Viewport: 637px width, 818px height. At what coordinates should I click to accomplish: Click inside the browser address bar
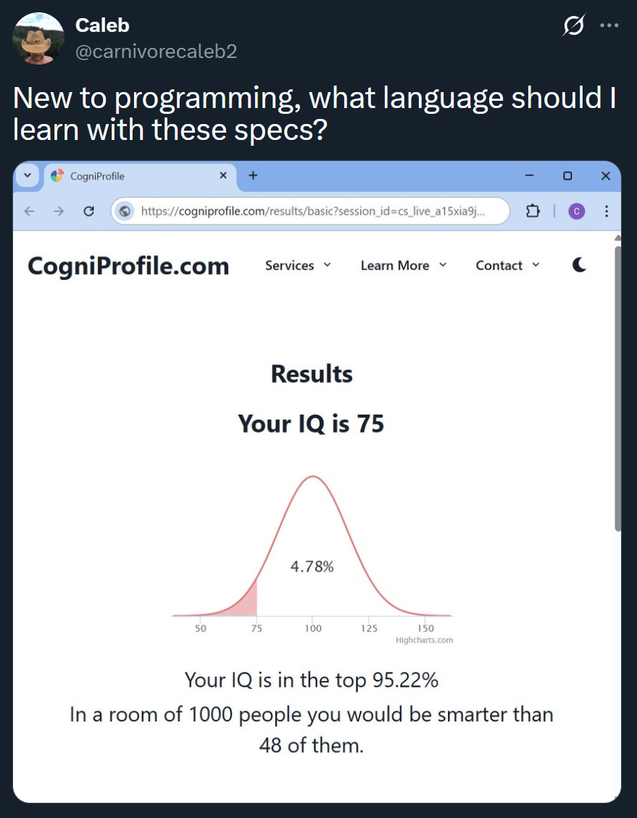click(x=312, y=211)
